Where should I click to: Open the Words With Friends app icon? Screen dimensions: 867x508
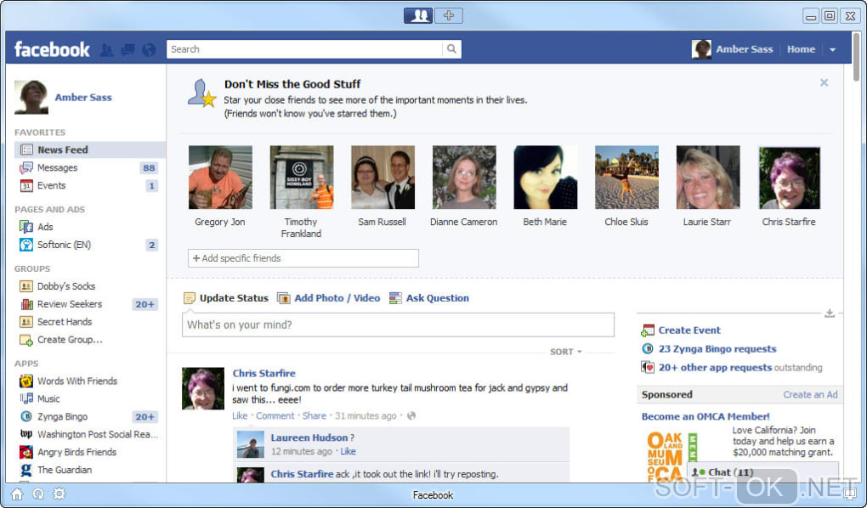26,381
